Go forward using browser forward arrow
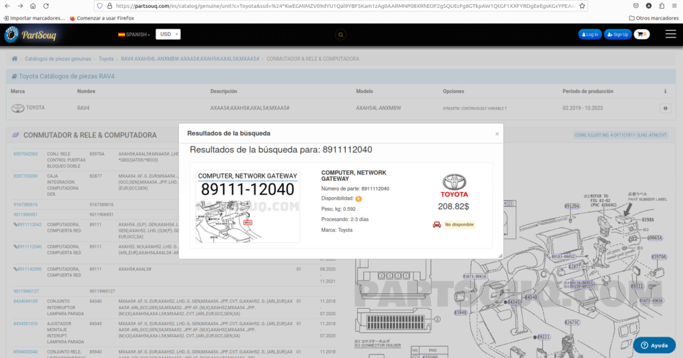 click(20, 6)
